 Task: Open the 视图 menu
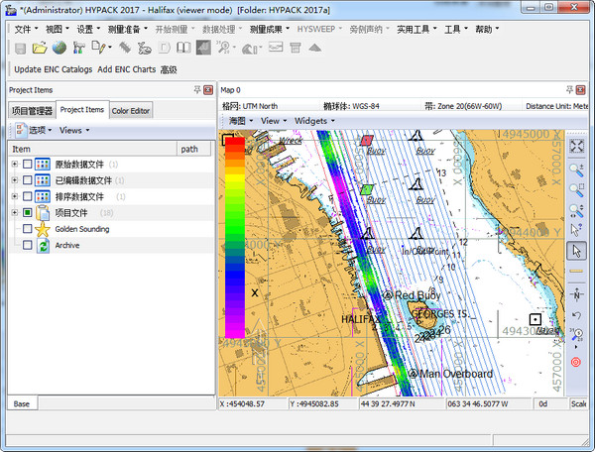58,29
